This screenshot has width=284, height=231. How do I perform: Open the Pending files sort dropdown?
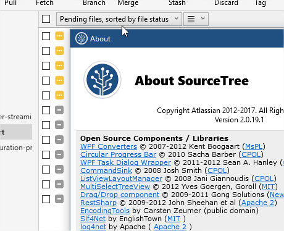coord(119,19)
